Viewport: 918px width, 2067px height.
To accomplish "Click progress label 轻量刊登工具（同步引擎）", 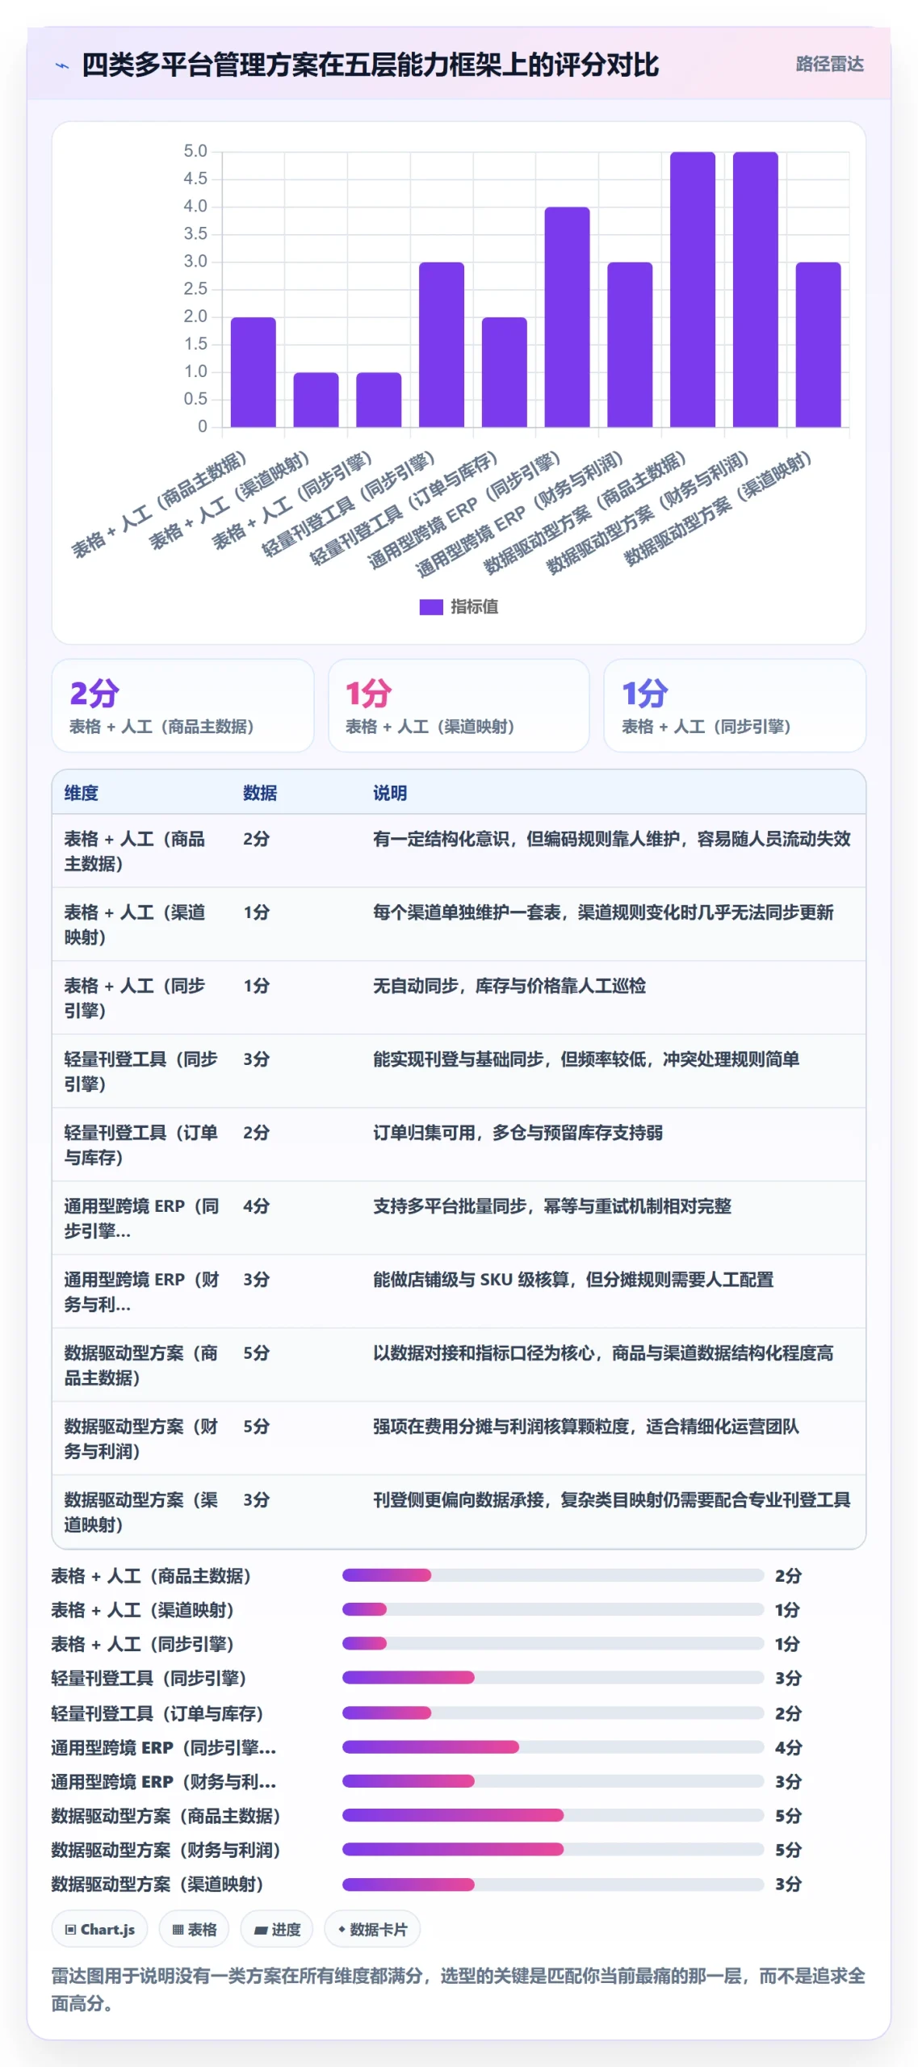I will pos(149,1677).
